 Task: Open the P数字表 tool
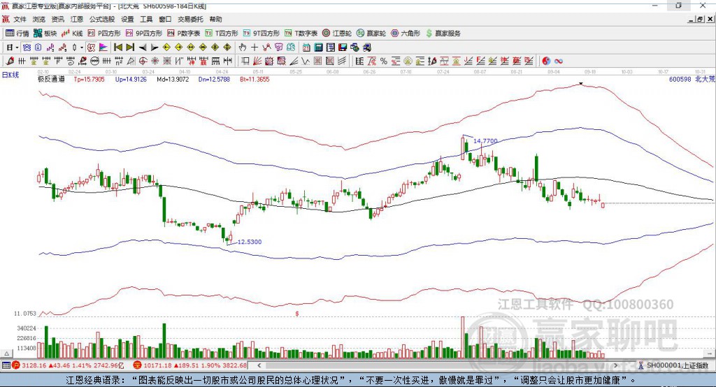(184, 34)
